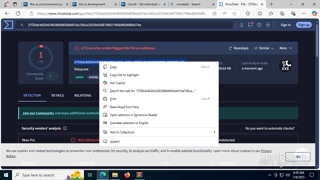Click the info icon beside Security vendors' analysis
This screenshot has width=320, height=180.
pos(65,128)
